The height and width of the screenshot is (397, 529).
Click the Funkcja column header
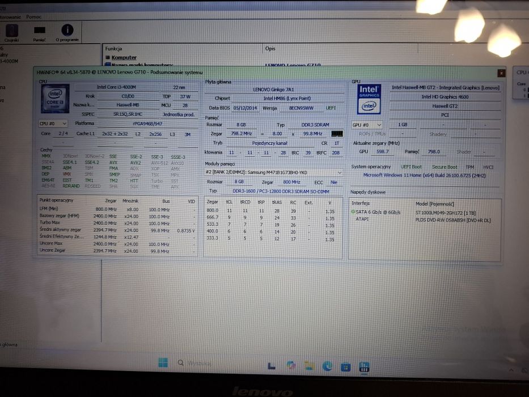[114, 49]
